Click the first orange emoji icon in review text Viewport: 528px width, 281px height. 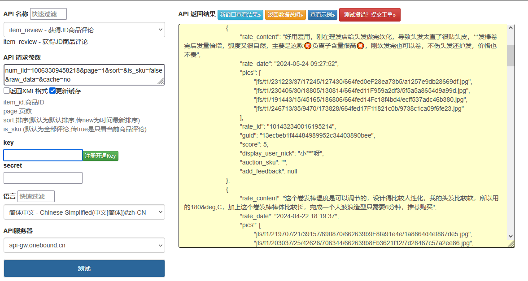pos(308,46)
